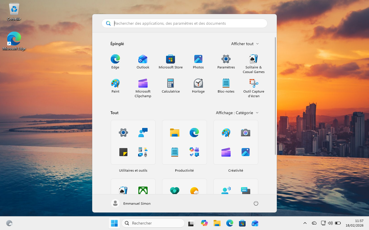Click the Start menu vertical scrollbar
The width and height of the screenshot is (369, 230).
(275, 96)
